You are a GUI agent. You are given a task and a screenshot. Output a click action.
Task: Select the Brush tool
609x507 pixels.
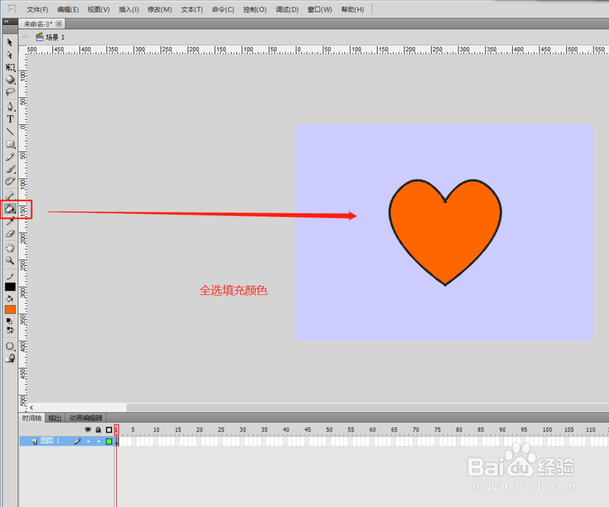(x=10, y=169)
